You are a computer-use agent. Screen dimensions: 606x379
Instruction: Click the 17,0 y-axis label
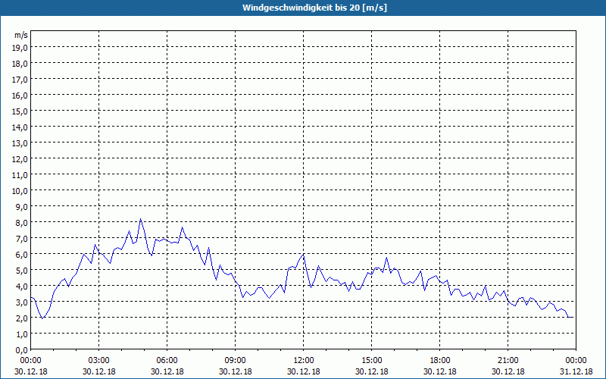[x=20, y=80]
